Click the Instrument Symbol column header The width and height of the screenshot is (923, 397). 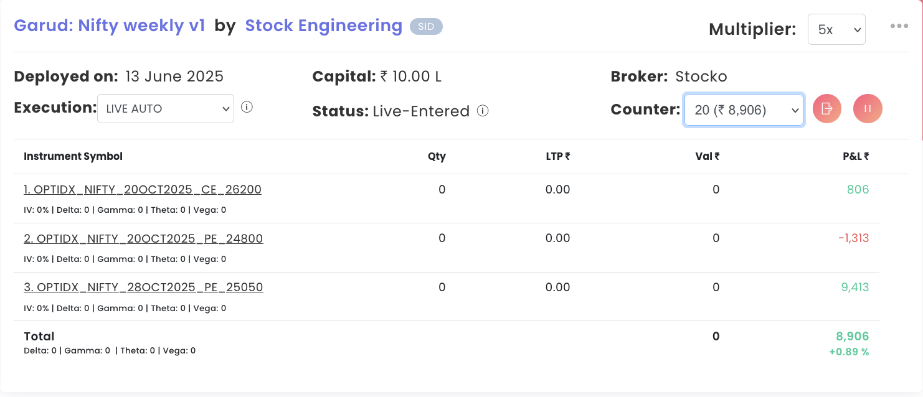click(x=73, y=156)
